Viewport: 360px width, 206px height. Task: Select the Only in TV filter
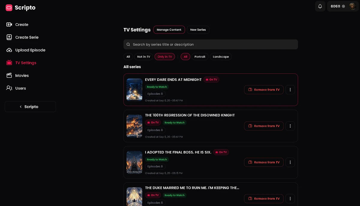point(165,57)
